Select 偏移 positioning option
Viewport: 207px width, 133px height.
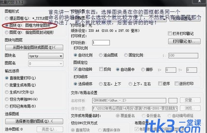pyautogui.click(x=143, y=69)
